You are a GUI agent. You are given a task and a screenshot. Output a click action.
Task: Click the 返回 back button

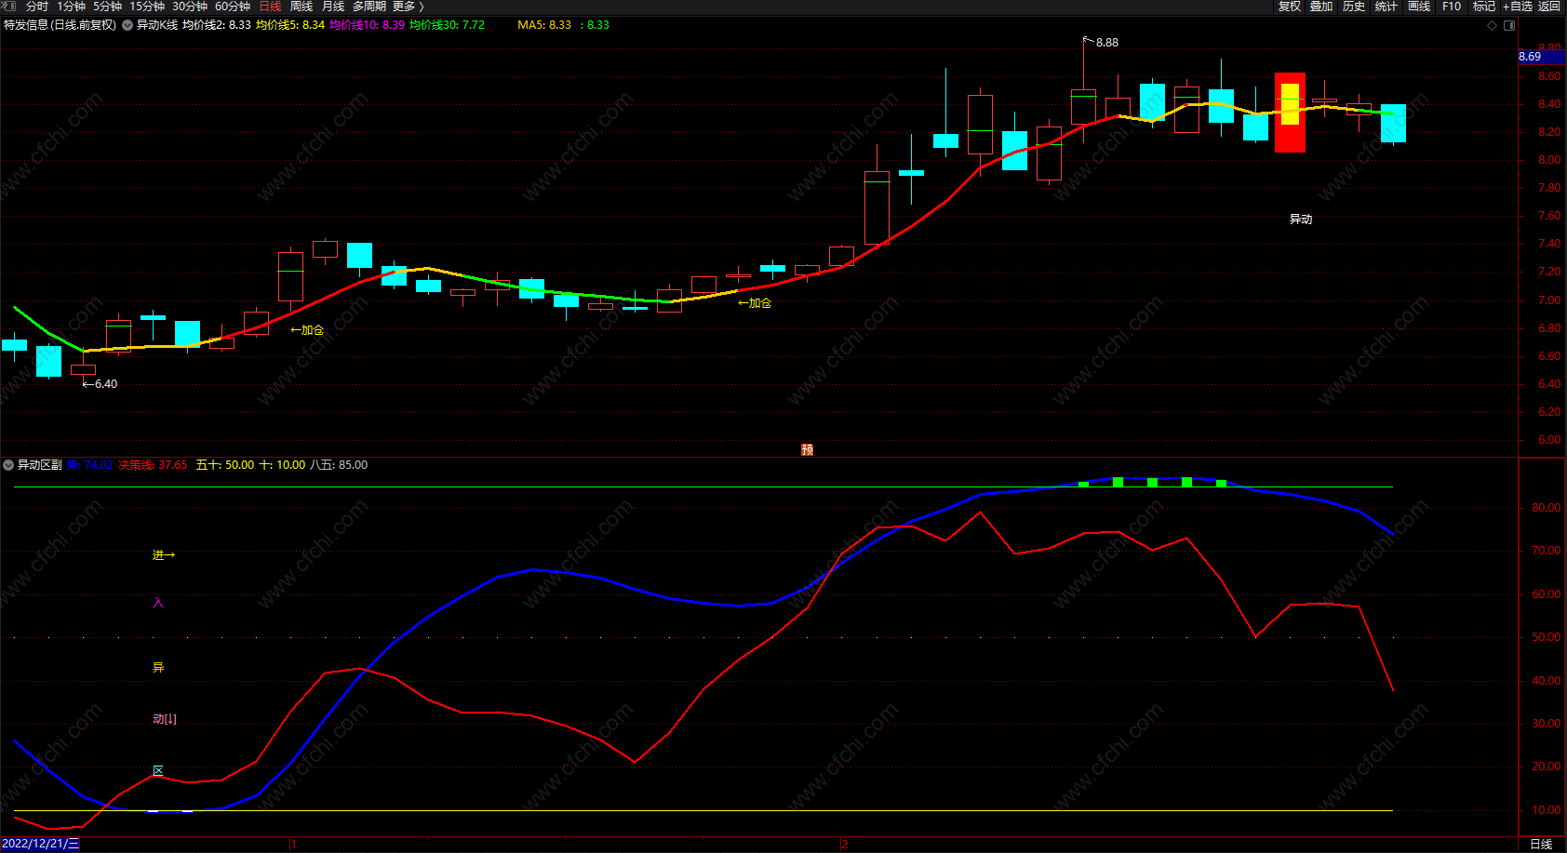[1549, 7]
